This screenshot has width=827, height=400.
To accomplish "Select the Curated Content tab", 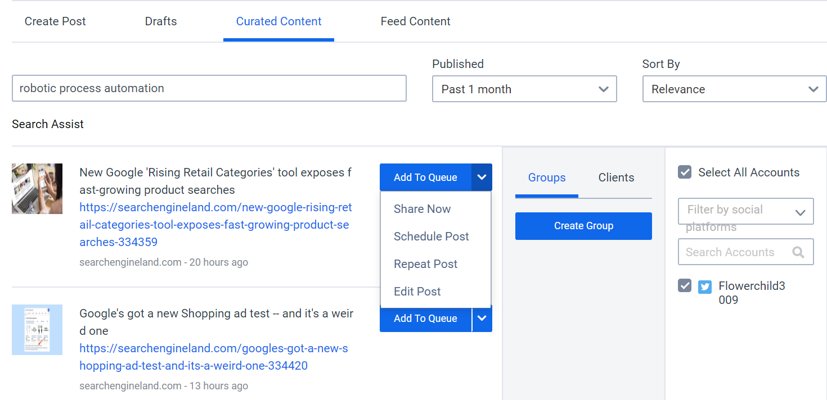I will click(279, 21).
